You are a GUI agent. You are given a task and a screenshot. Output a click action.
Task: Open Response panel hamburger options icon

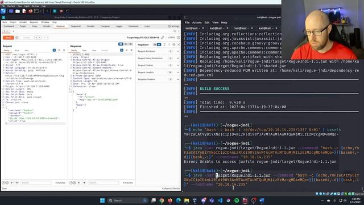[x=131, y=50]
